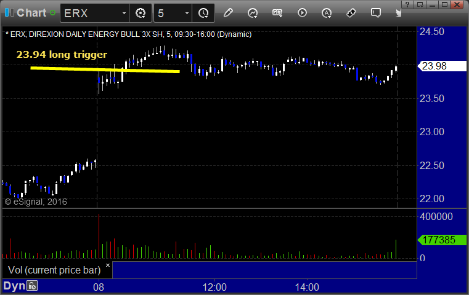Click the ERX symbol input field

point(94,13)
